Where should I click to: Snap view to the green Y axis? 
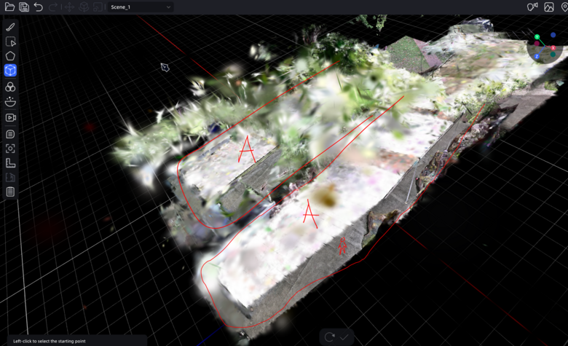click(537, 37)
